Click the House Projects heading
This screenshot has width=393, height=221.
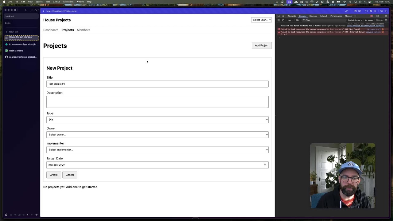coord(57,20)
